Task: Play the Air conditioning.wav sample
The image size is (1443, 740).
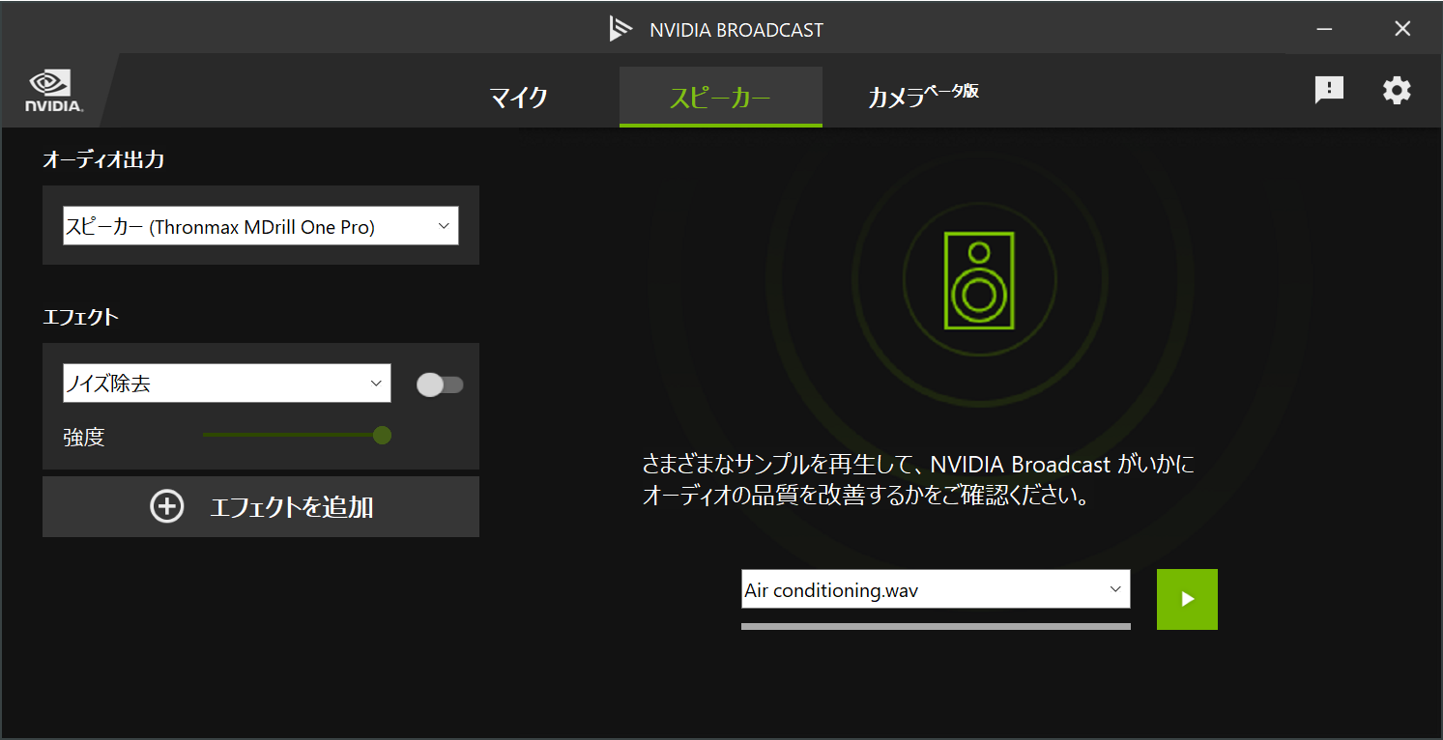Action: (1187, 599)
